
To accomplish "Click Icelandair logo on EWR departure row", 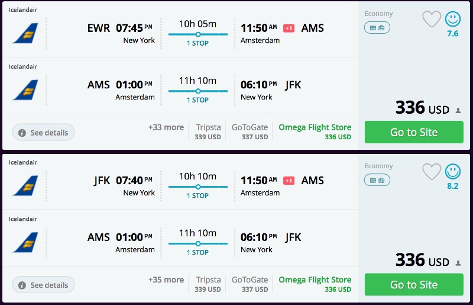I will [x=25, y=33].
